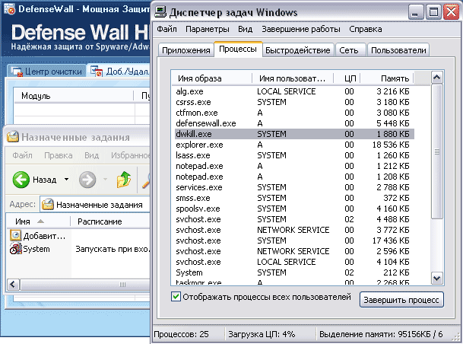Open the Вид menu in Task Manager
The image size is (463, 344).
click(x=246, y=29)
